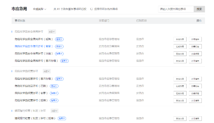Enable 仅显示可在线办理项 checkbox
The width and height of the screenshot is (214, 123).
92,9
